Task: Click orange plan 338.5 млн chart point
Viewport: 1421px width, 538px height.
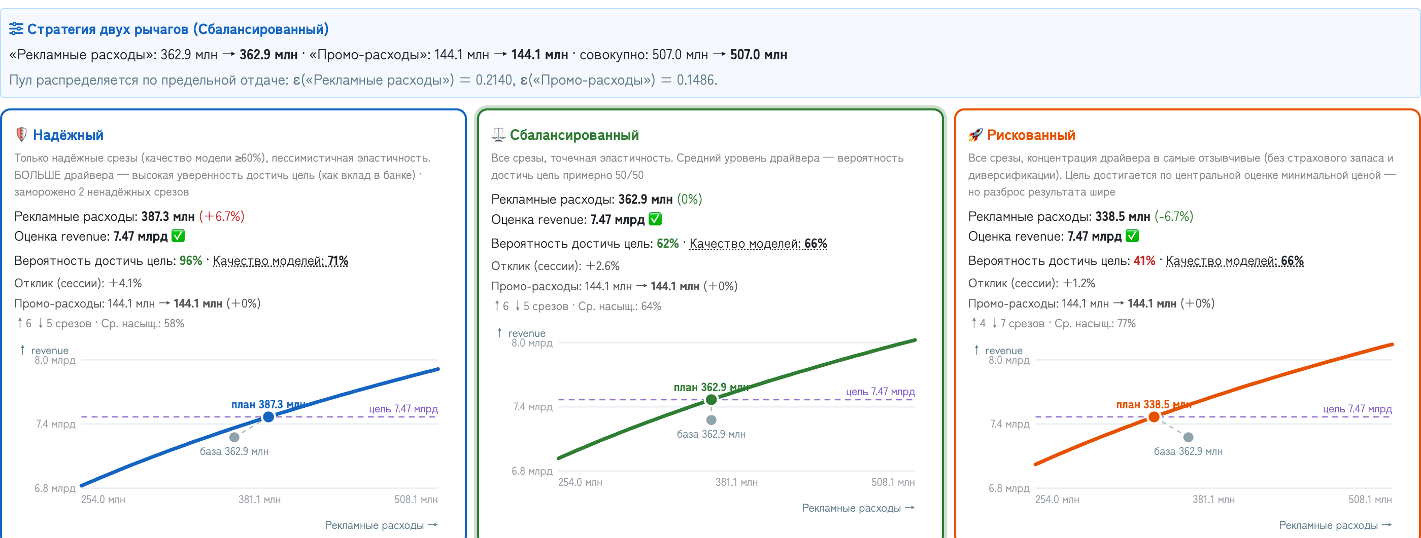Action: pos(1154,417)
